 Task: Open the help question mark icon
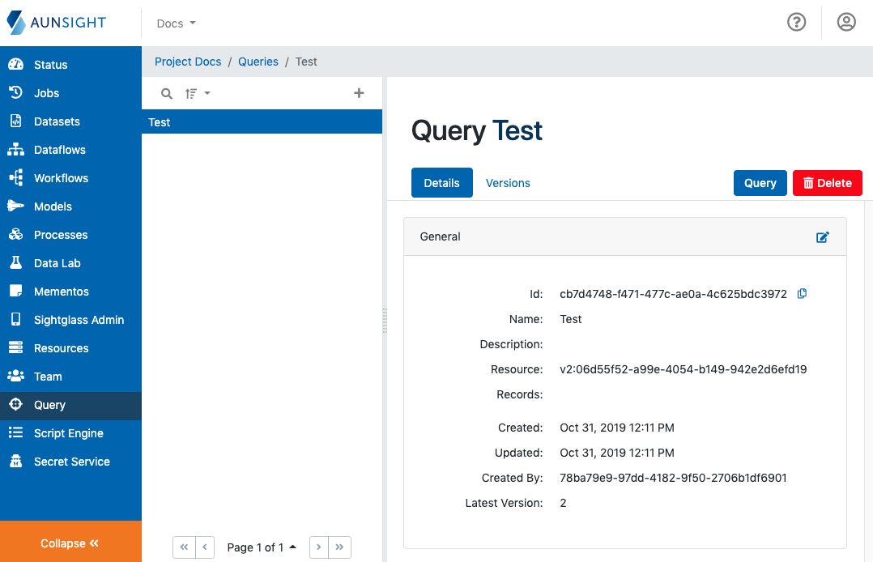click(796, 22)
